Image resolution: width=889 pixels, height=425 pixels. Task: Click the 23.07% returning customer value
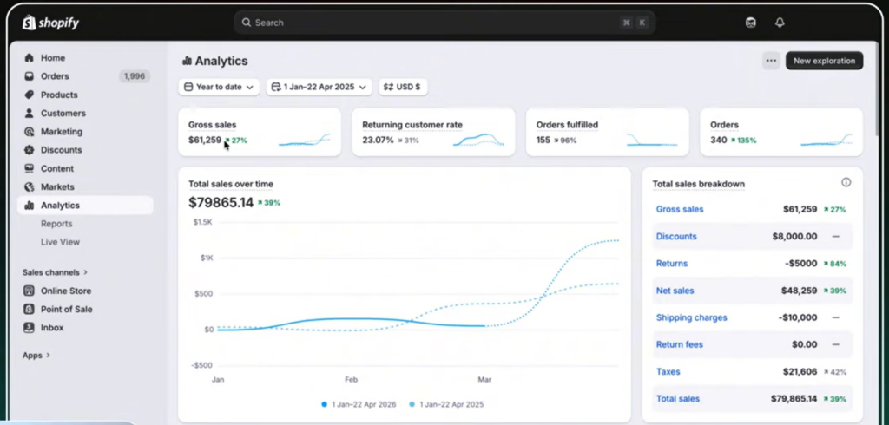[378, 140]
